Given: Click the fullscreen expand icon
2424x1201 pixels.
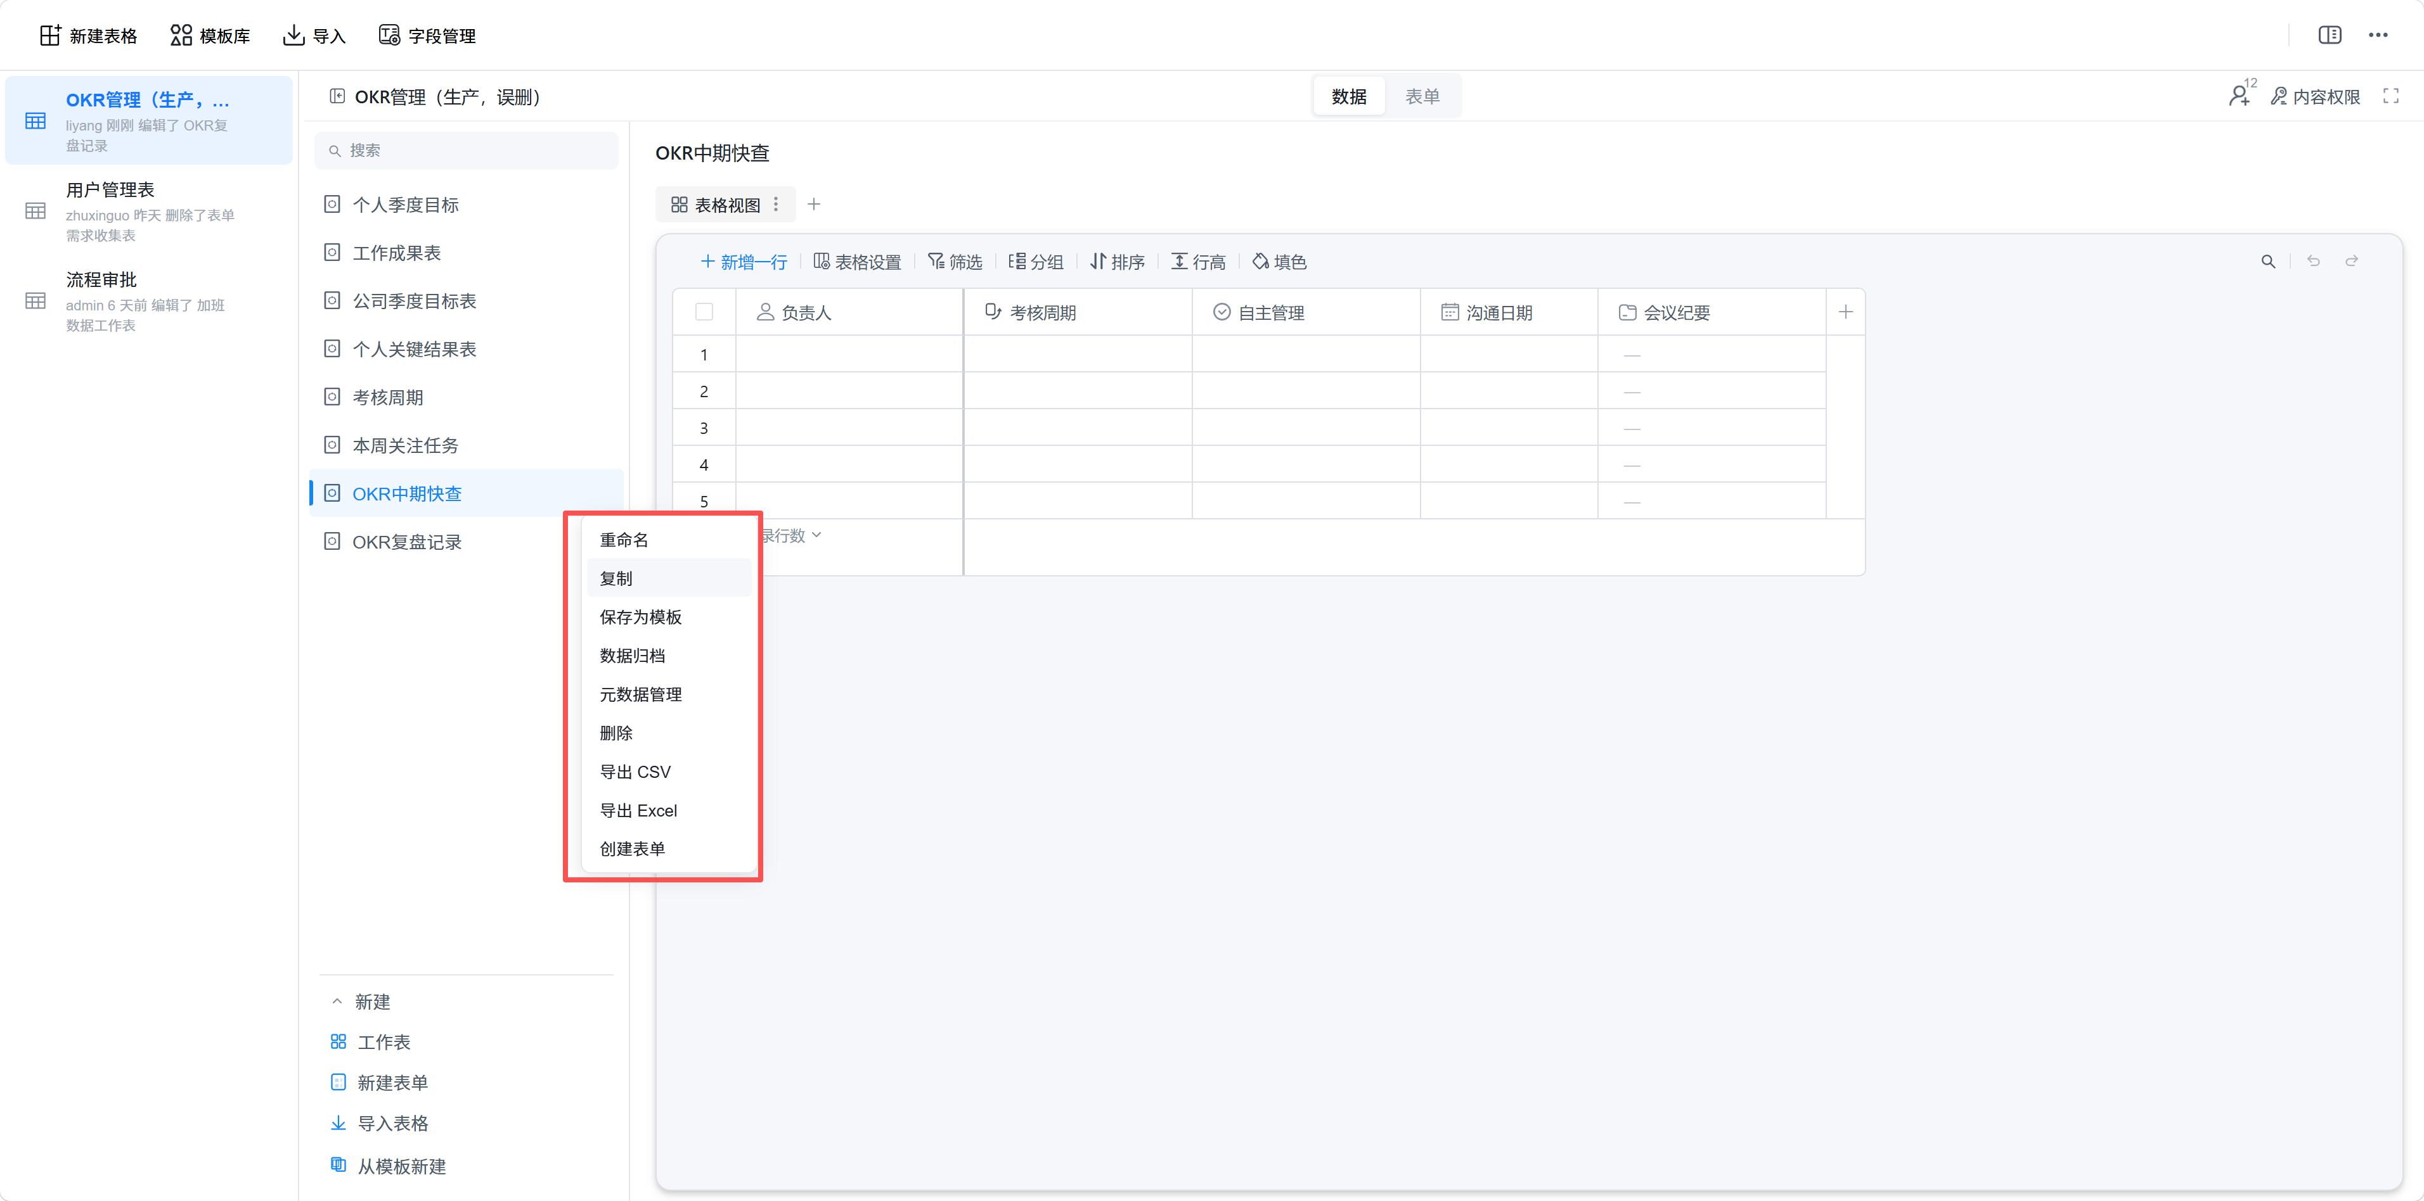Looking at the screenshot, I should [2390, 96].
